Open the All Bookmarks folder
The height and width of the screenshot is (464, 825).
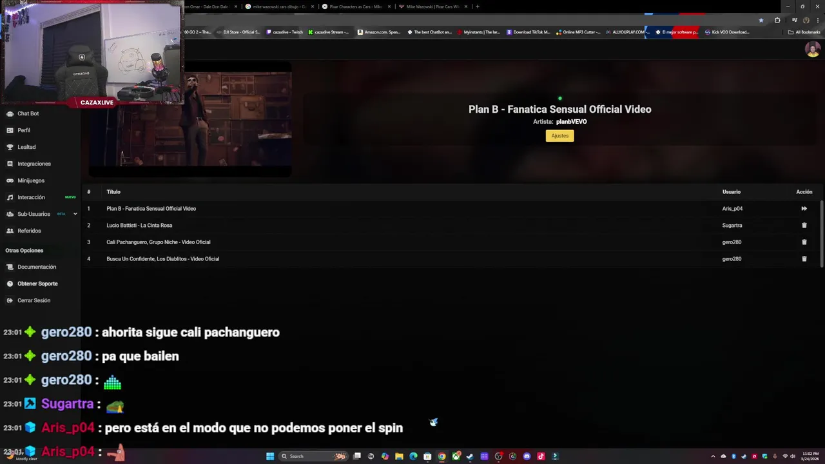pos(804,32)
